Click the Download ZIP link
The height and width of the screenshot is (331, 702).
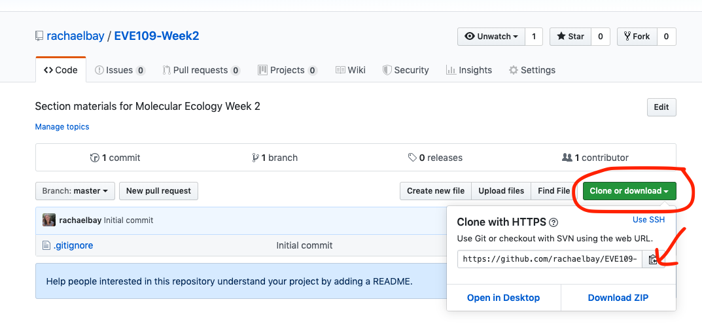618,298
